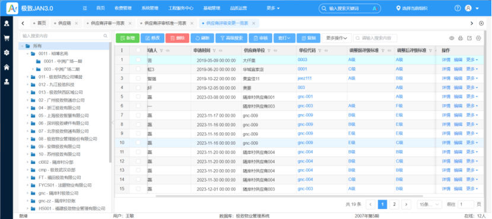
Task: Open the shopping cart icon in left sidebar
Action: click(7, 38)
